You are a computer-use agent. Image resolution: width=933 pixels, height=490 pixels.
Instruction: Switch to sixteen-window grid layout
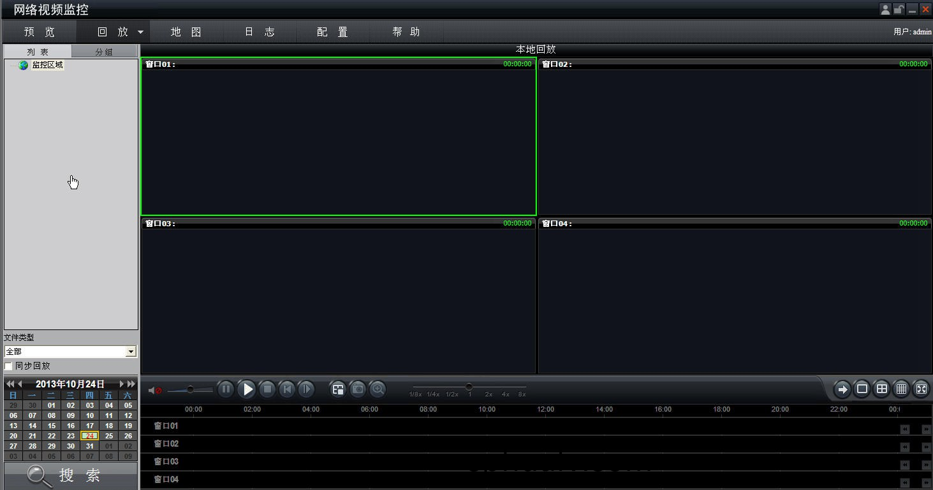(901, 389)
